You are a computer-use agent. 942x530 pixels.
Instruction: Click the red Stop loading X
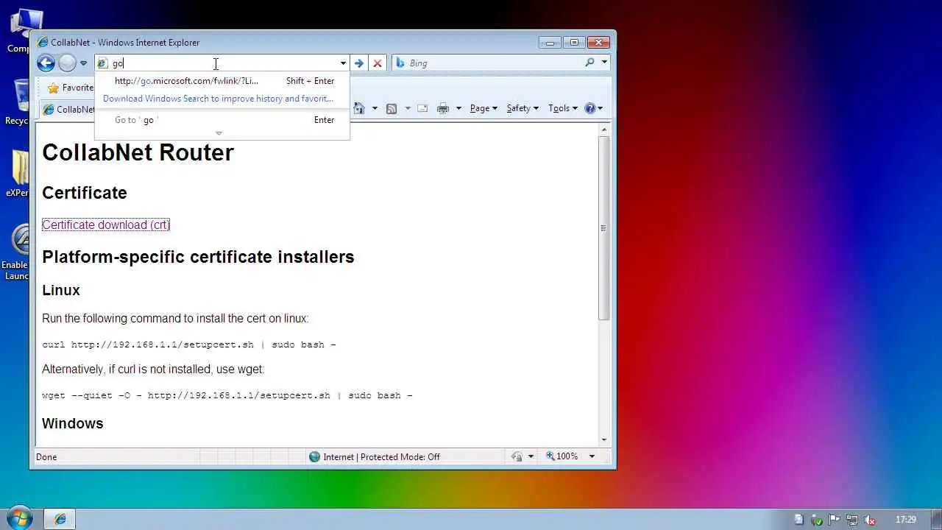click(x=378, y=63)
